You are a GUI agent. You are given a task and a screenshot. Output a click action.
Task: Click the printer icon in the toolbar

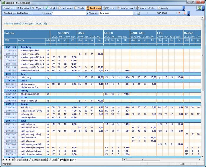click(139, 13)
